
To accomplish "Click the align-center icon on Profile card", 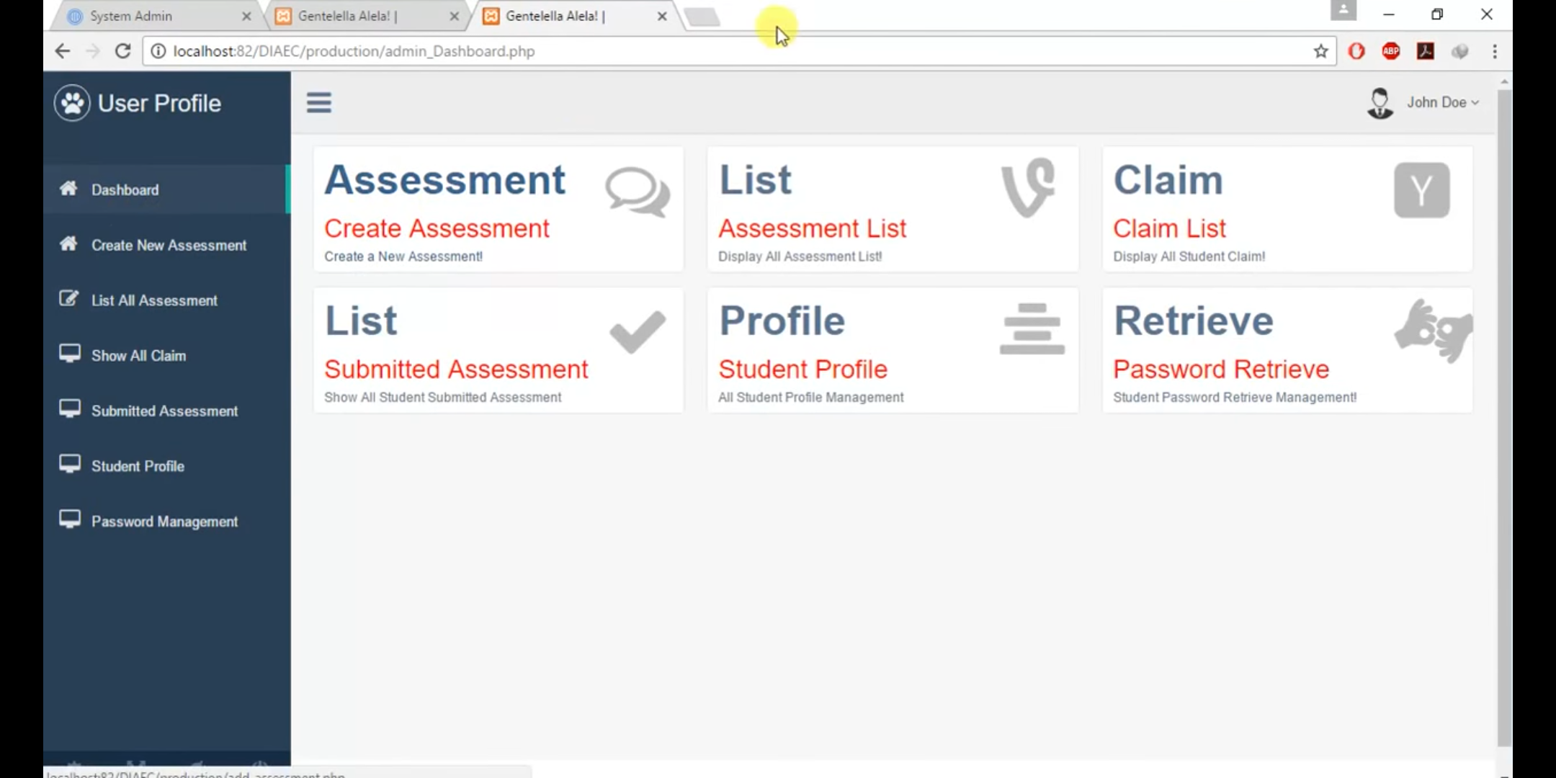I will pos(1032,329).
